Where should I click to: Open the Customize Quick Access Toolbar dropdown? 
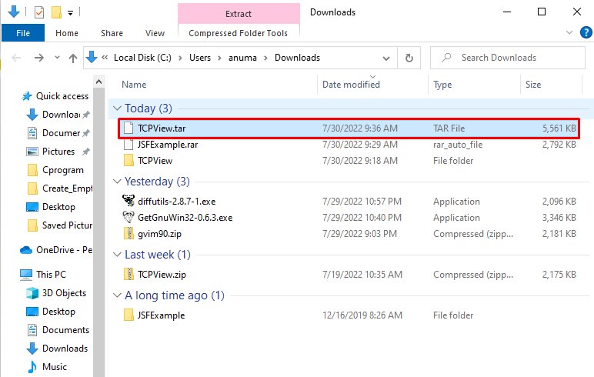pos(71,13)
